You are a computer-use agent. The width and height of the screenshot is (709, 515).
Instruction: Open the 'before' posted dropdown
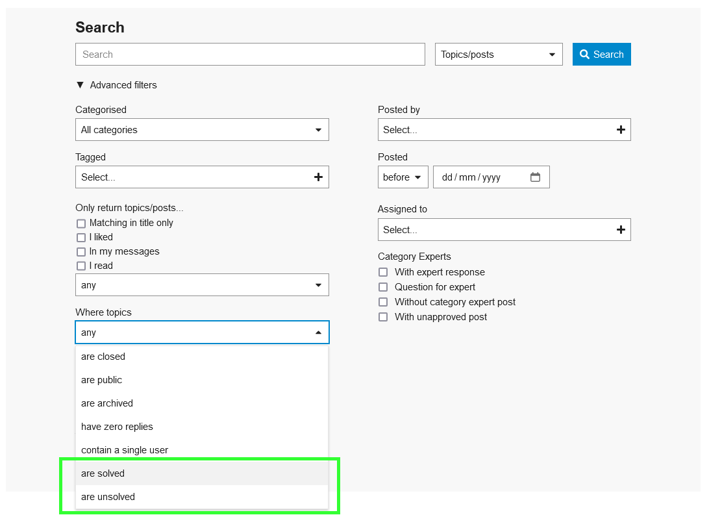(x=403, y=177)
